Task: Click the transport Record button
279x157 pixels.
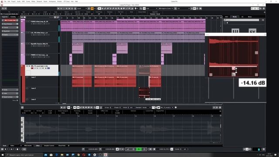Action: click(144, 149)
